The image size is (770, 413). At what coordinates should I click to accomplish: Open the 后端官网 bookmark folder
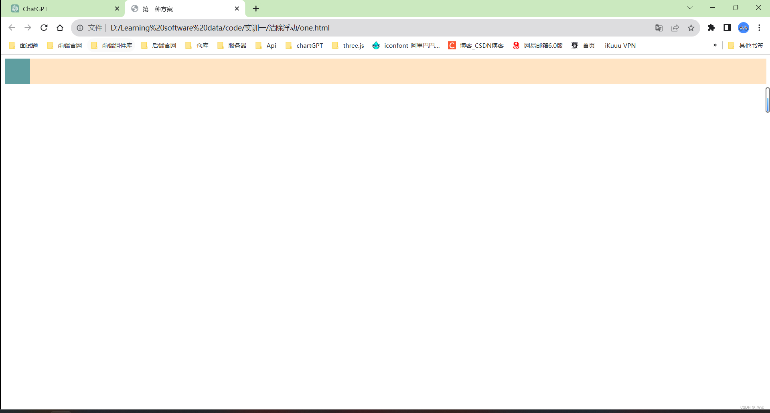159,45
